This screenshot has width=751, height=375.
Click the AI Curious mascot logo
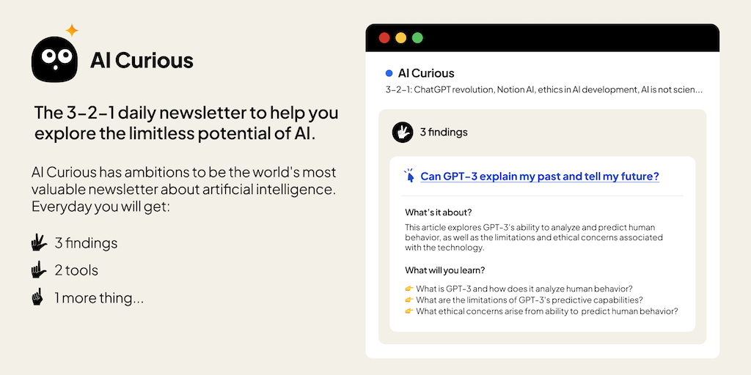pyautogui.click(x=56, y=59)
